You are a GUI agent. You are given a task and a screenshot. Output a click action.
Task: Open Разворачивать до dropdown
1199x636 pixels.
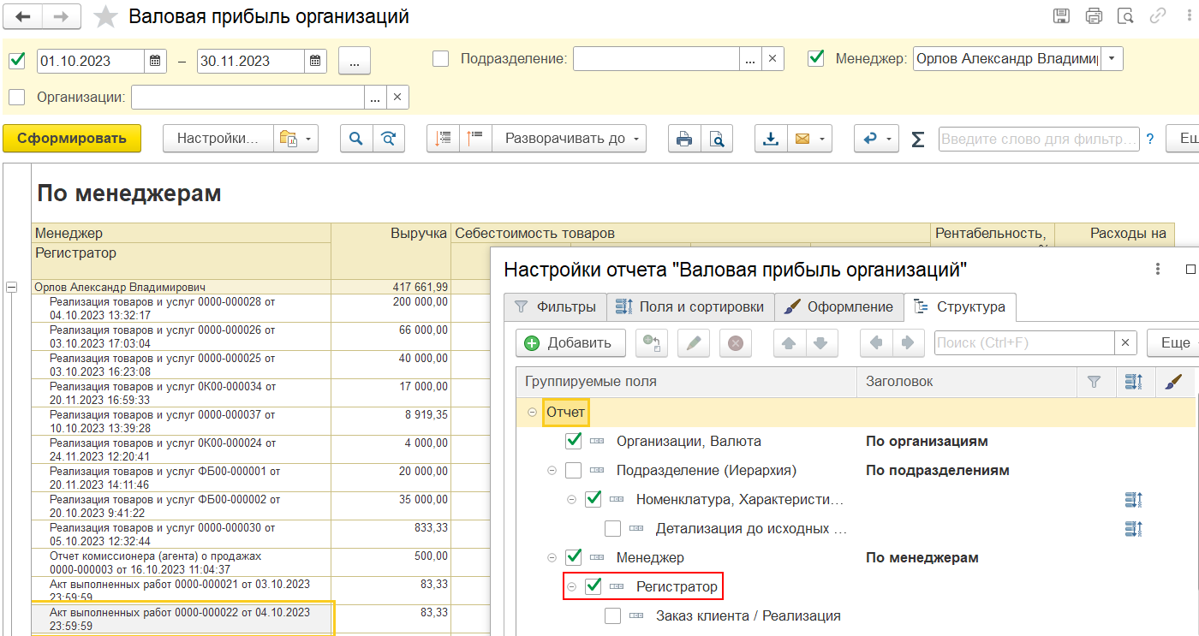click(569, 139)
